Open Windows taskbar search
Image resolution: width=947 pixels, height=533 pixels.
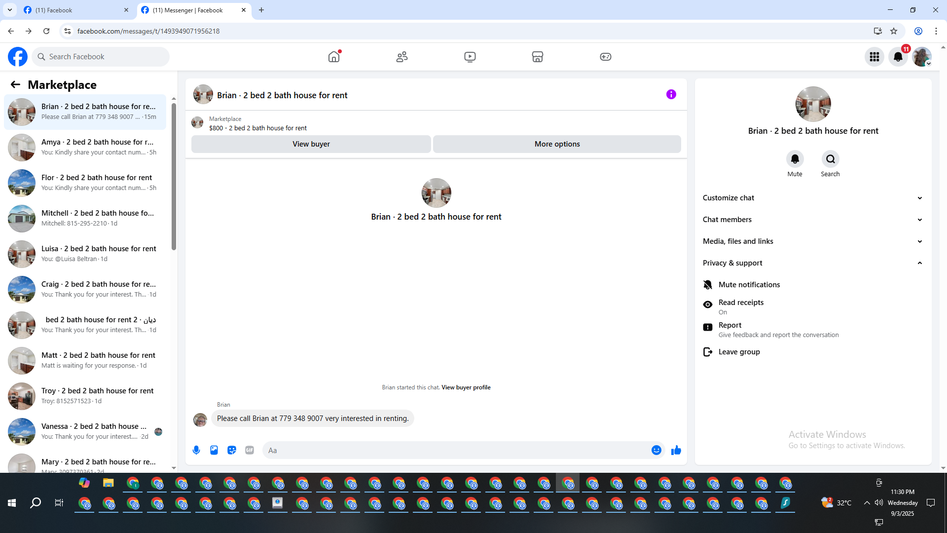coord(36,503)
